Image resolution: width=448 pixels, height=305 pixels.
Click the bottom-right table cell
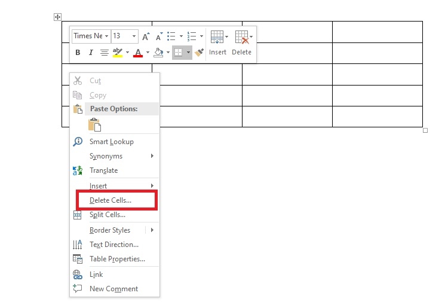pos(378,117)
